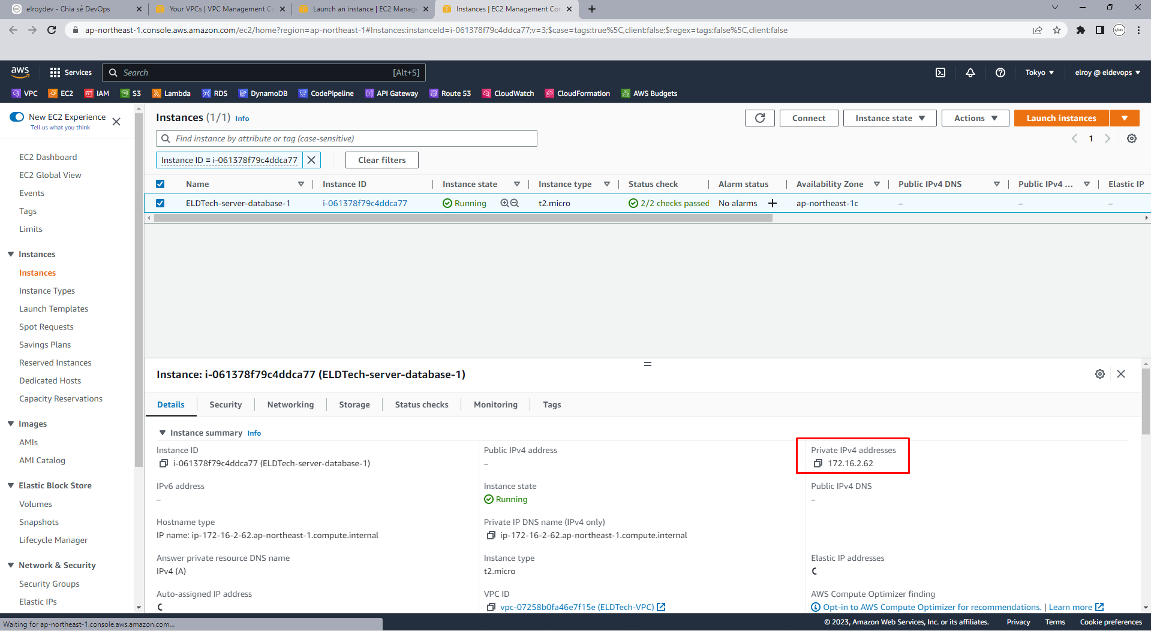Open instance ID link i-061378f79c4ddca77
1151x631 pixels.
tap(365, 203)
